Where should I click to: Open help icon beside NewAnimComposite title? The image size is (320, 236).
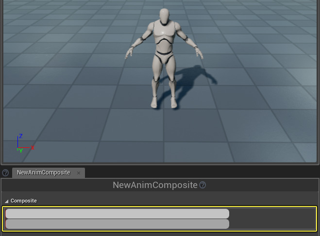(202, 185)
